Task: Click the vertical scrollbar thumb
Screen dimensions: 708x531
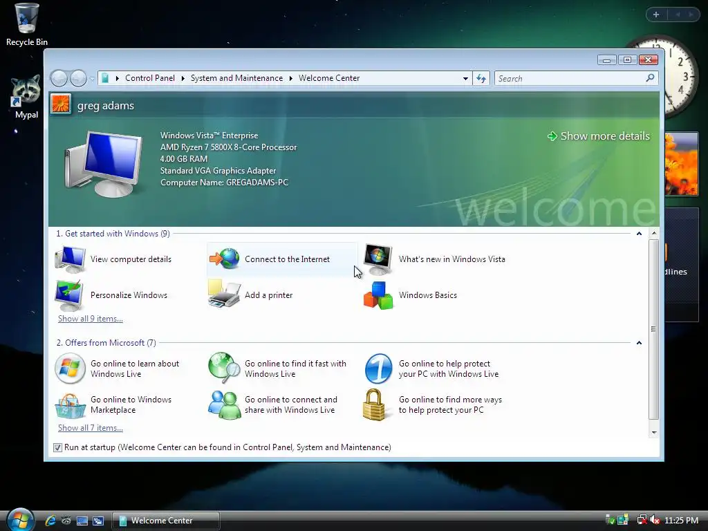Action: coord(654,330)
